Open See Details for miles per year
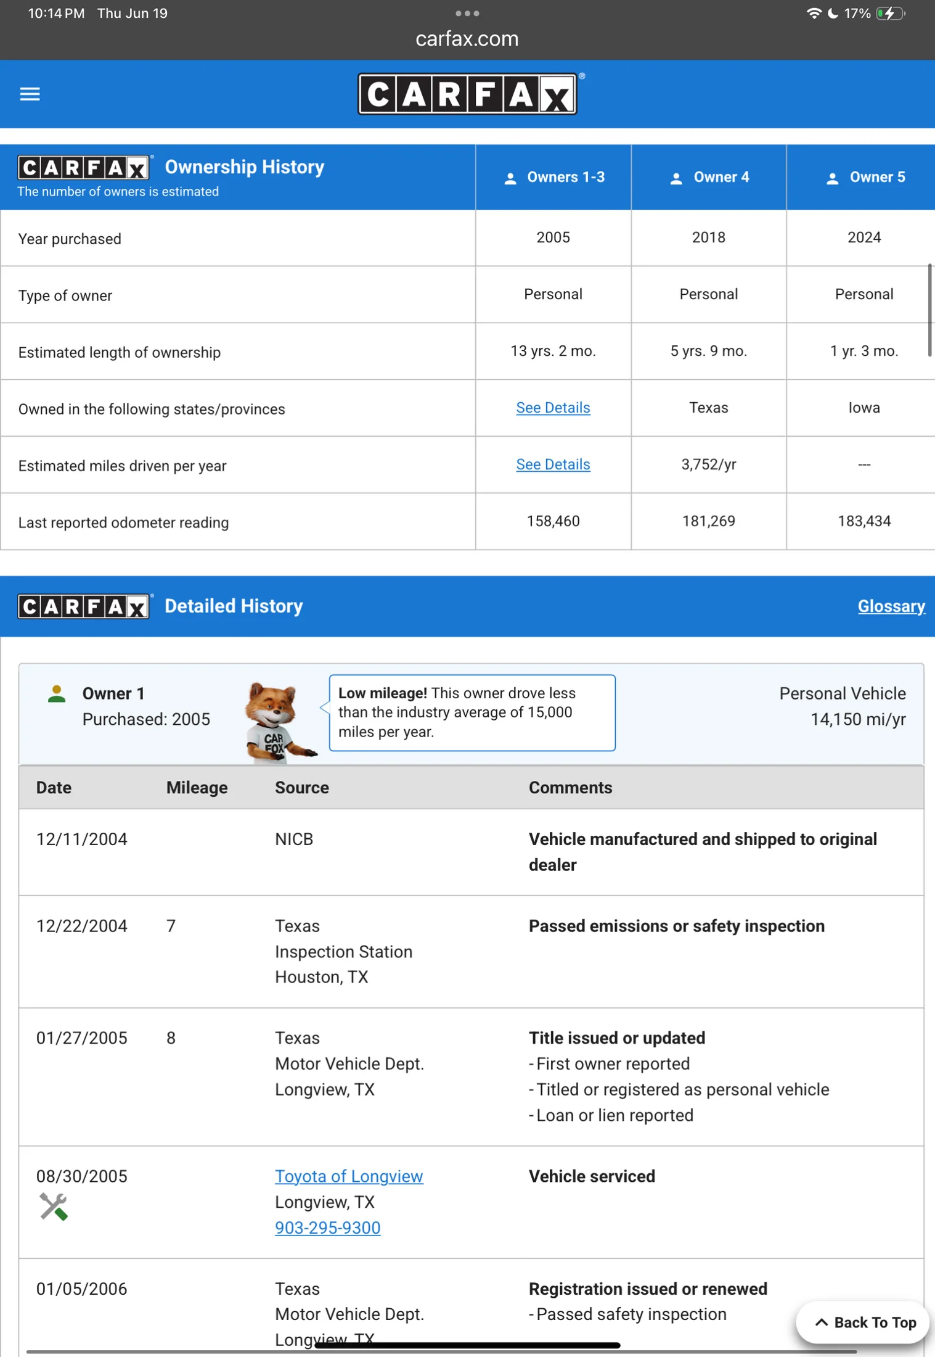 pos(553,464)
